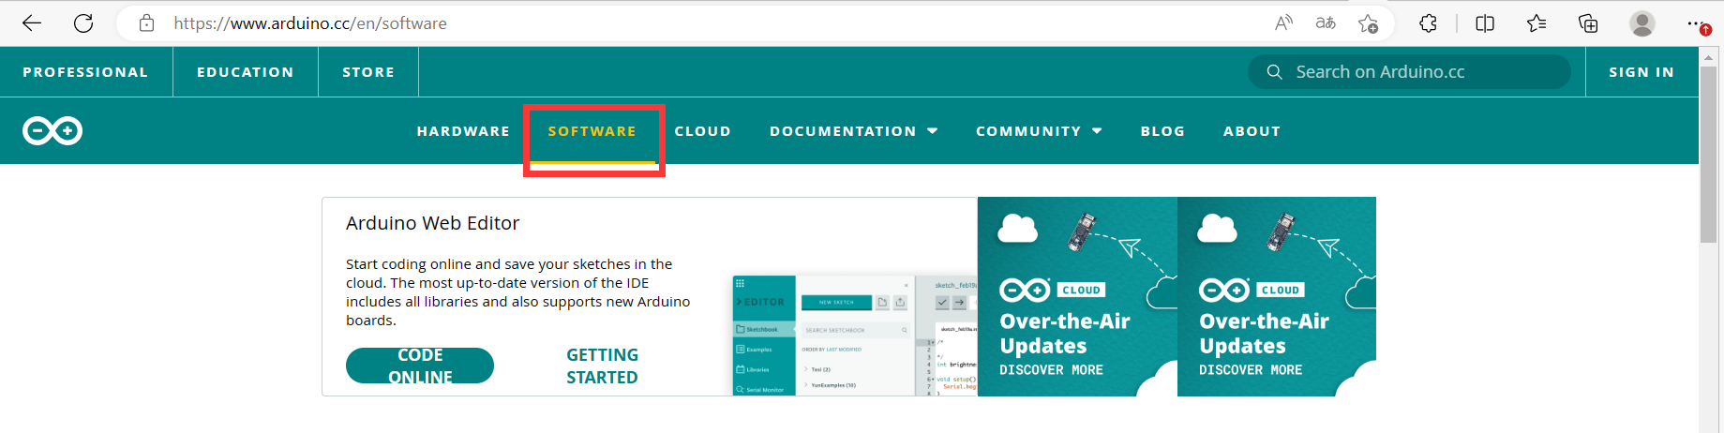The width and height of the screenshot is (1724, 433).
Task: Open Settings and more ellipsis menu
Action: pyautogui.click(x=1697, y=23)
